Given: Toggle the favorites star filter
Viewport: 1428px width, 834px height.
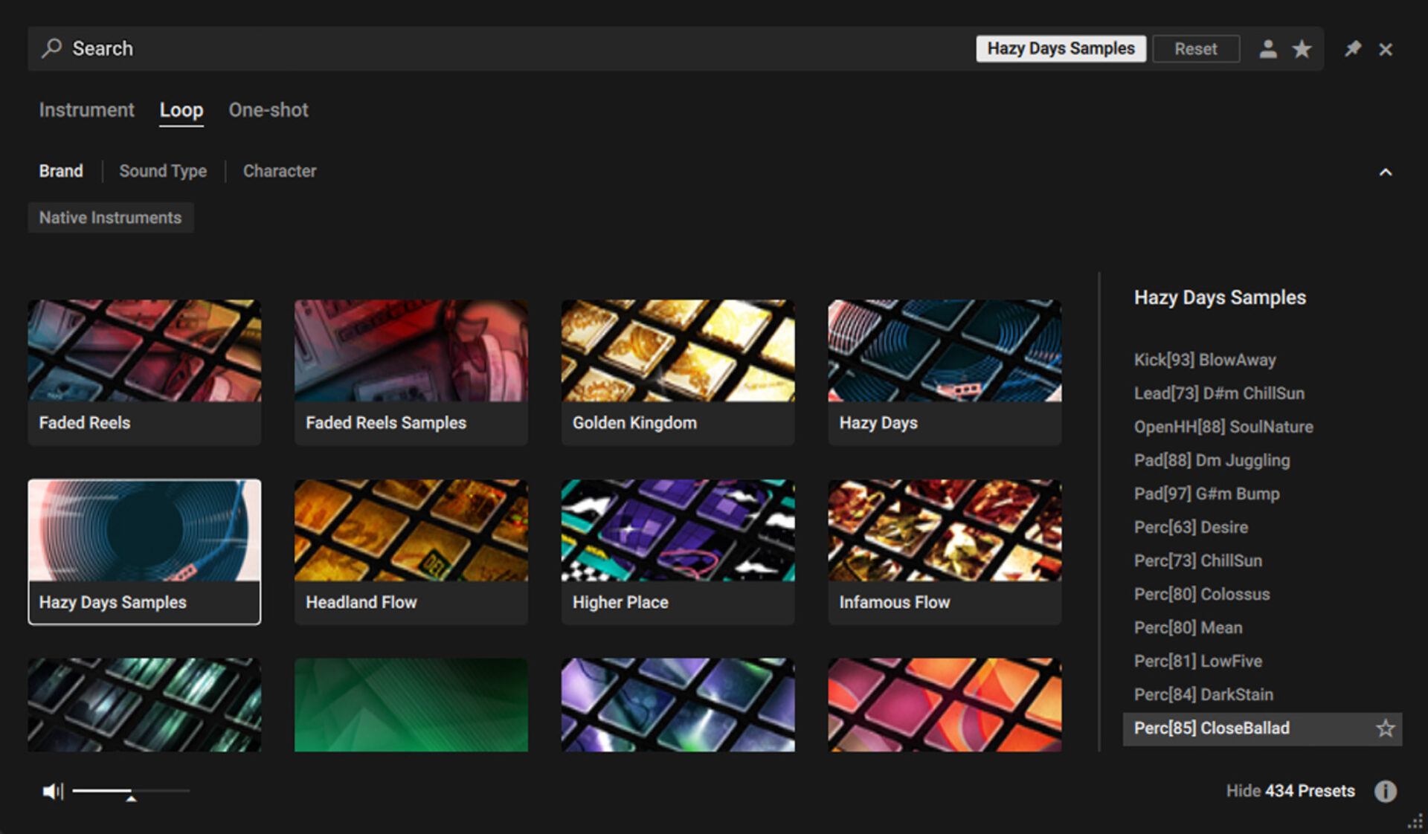Looking at the screenshot, I should pyautogui.click(x=1302, y=49).
